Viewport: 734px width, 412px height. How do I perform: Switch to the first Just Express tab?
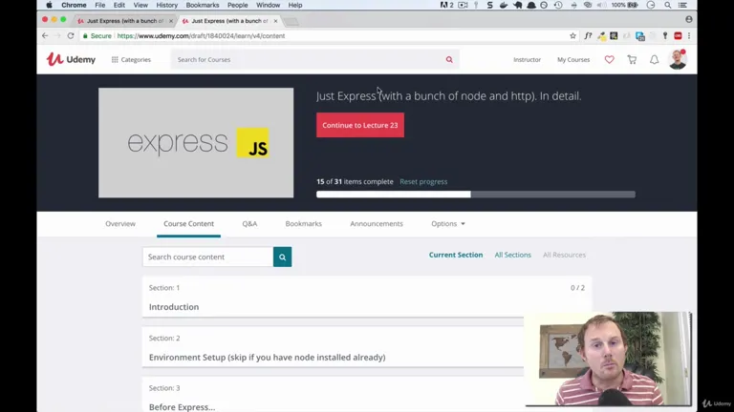click(123, 21)
